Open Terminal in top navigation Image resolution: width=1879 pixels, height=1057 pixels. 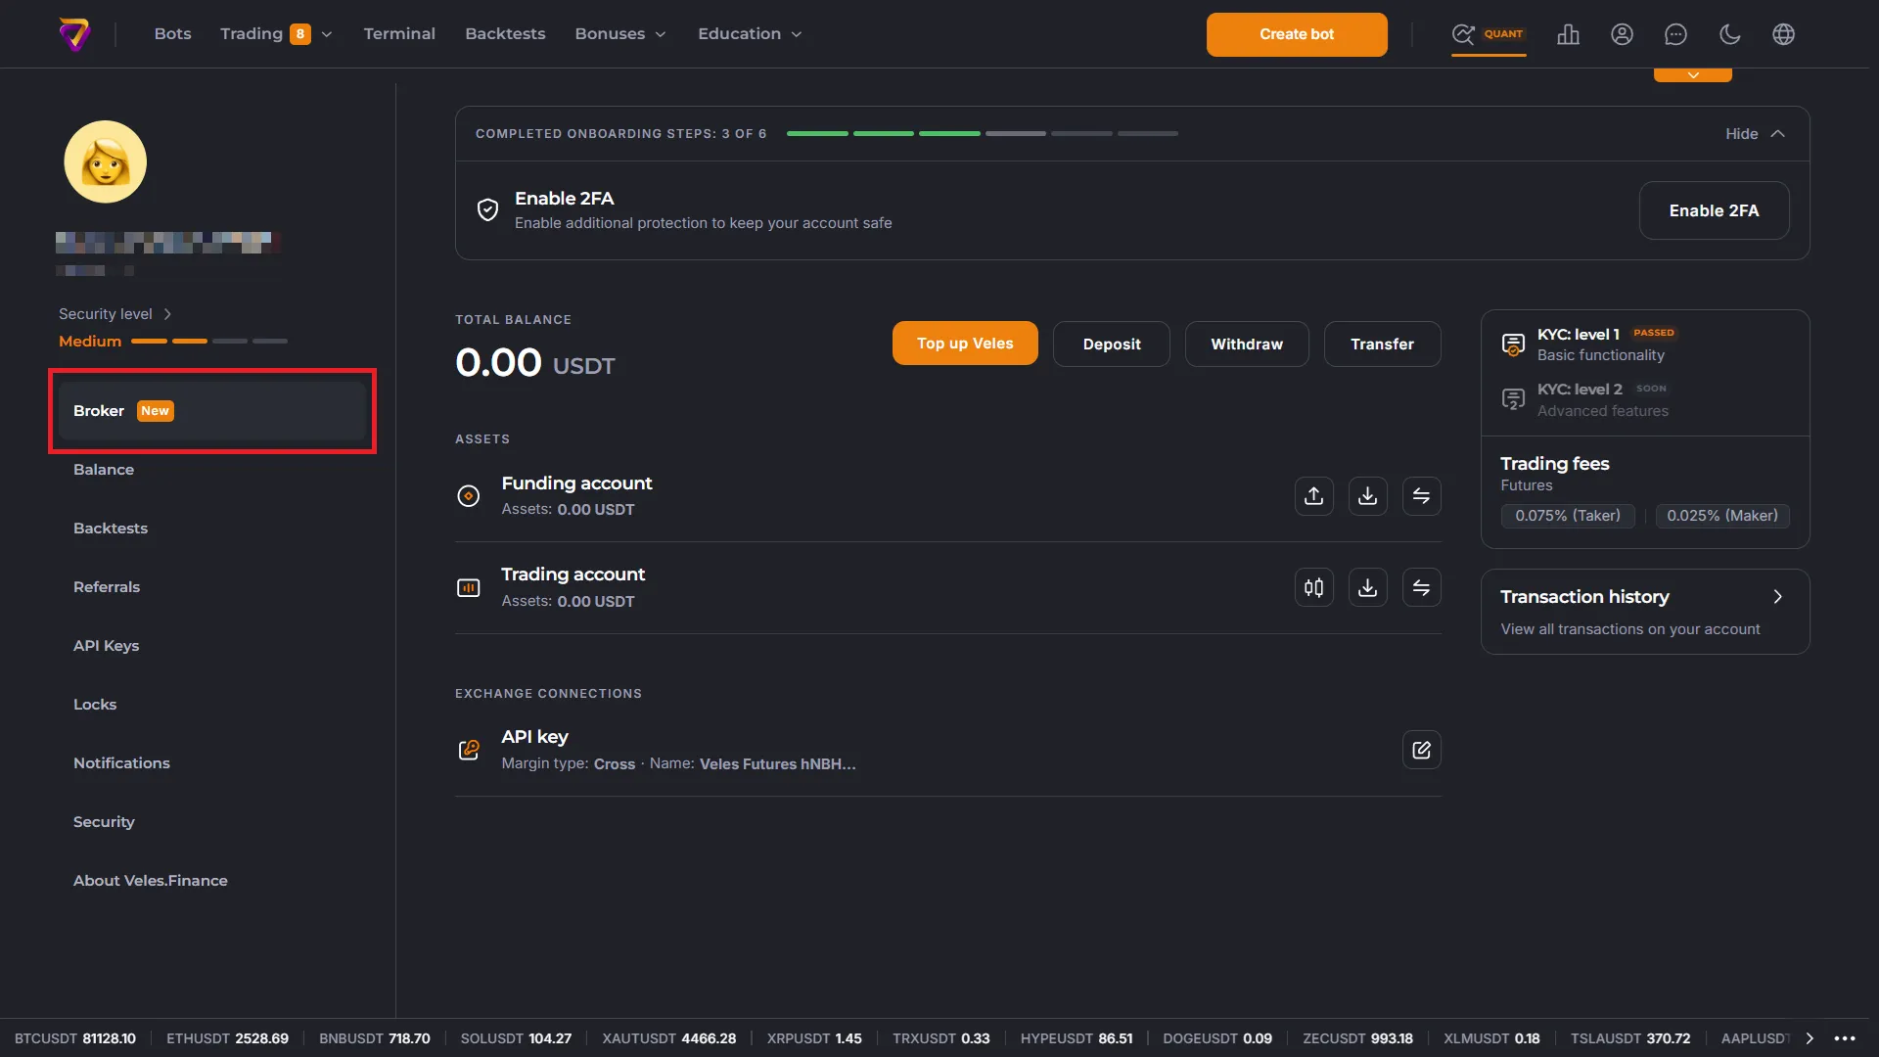[399, 34]
